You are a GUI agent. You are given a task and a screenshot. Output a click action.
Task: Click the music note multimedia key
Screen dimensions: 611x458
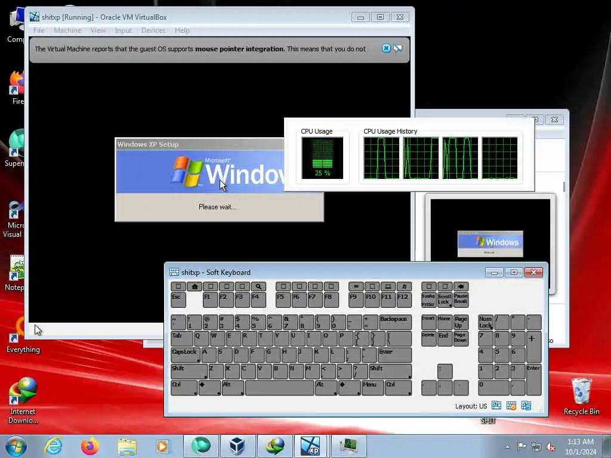(404, 286)
